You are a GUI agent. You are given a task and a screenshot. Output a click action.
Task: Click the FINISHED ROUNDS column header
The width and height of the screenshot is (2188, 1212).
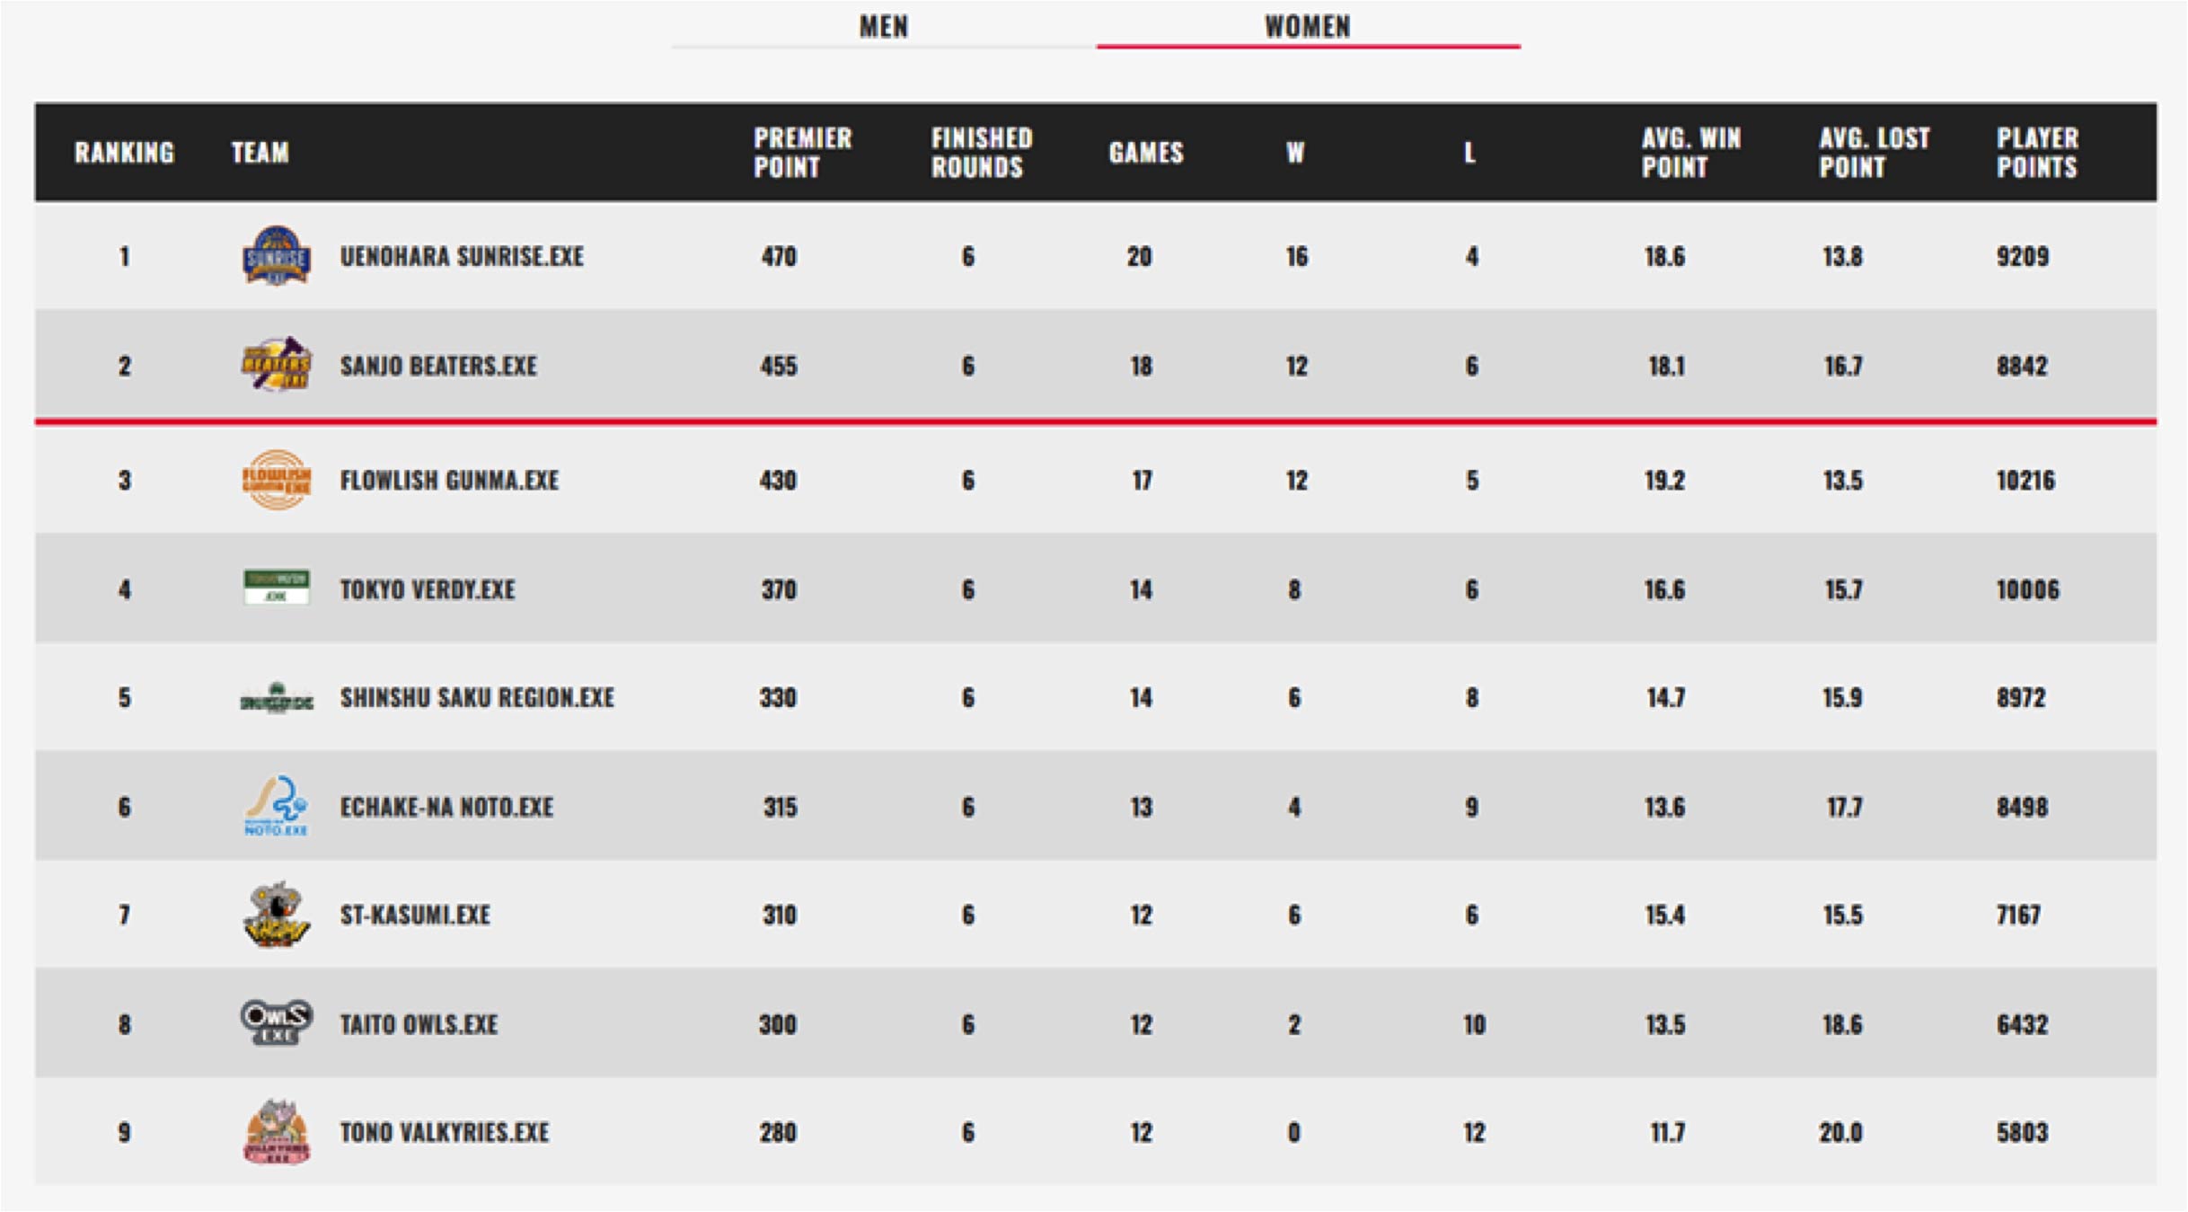click(x=982, y=153)
